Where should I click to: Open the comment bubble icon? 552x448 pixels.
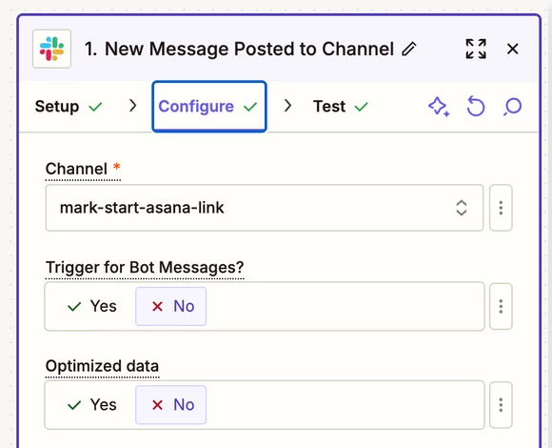(512, 107)
